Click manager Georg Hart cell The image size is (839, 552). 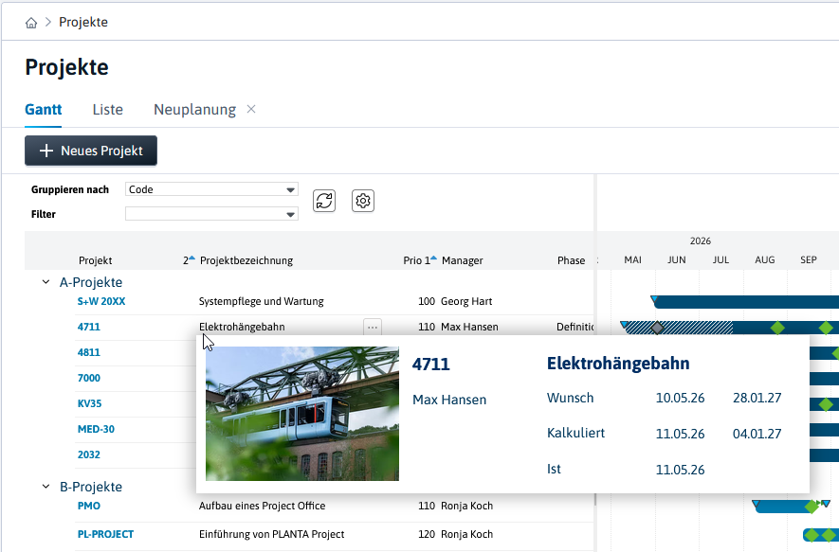466,301
